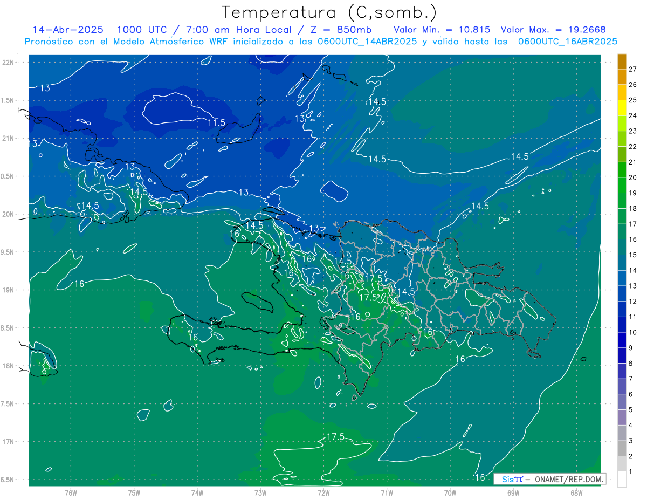
Task: Click the '73W' longitude axis label
Action: pyautogui.click(x=260, y=492)
